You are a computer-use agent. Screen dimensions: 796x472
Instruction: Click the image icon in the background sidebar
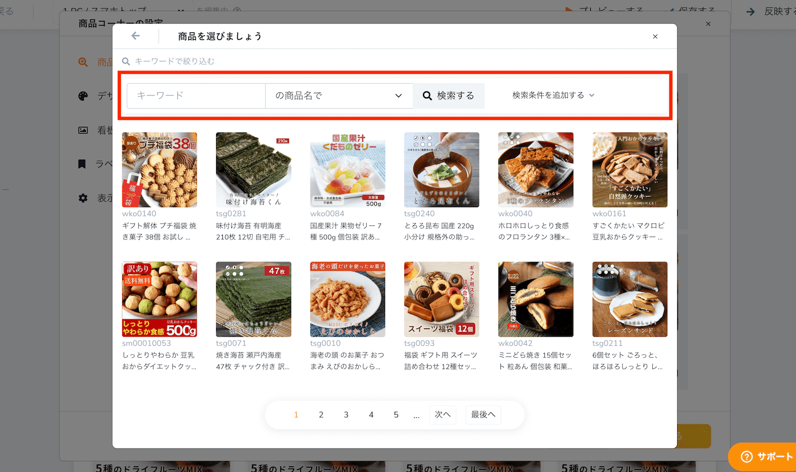[x=83, y=130]
